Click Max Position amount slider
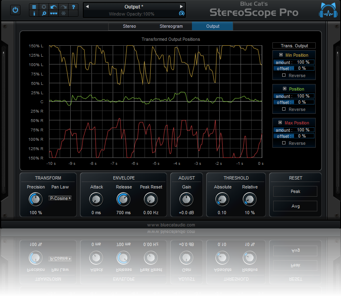Viewport: 341px width, 297px height. coord(294,130)
